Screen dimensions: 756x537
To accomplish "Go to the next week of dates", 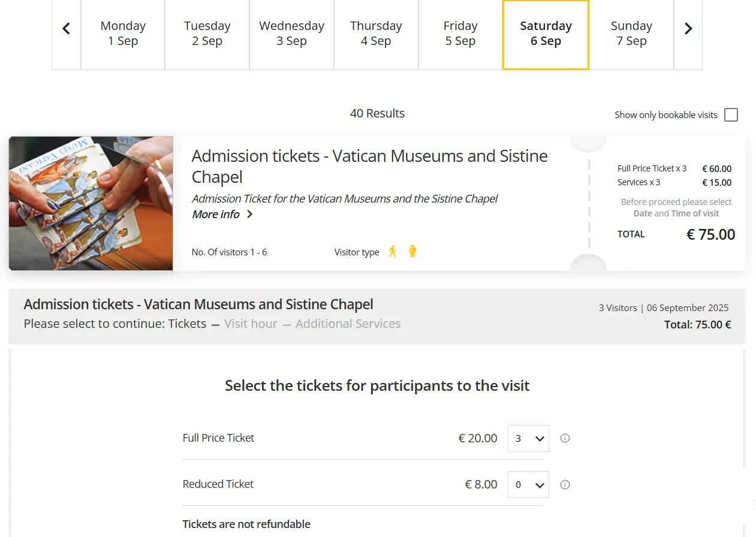I will [688, 29].
